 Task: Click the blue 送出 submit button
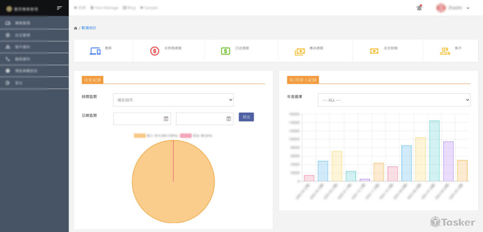(x=246, y=117)
